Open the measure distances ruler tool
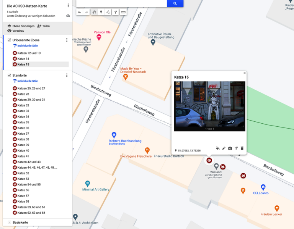This screenshot has width=294, height=229. pyautogui.click(x=123, y=12)
